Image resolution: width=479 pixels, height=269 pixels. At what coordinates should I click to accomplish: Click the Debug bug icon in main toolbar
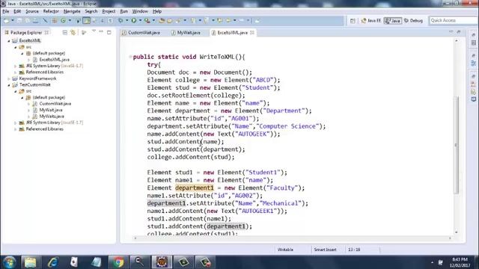[121, 20]
